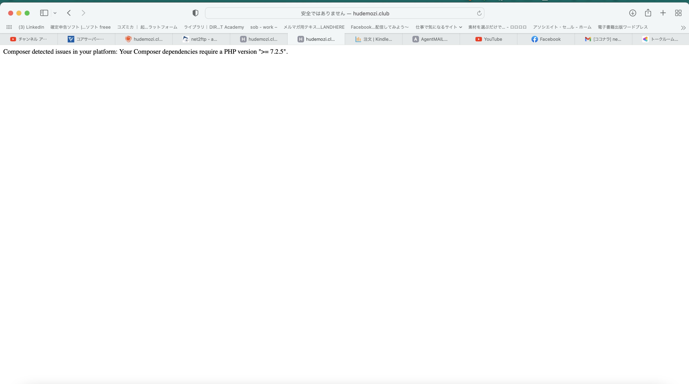Show the downloads list
This screenshot has width=689, height=384.
click(x=632, y=13)
